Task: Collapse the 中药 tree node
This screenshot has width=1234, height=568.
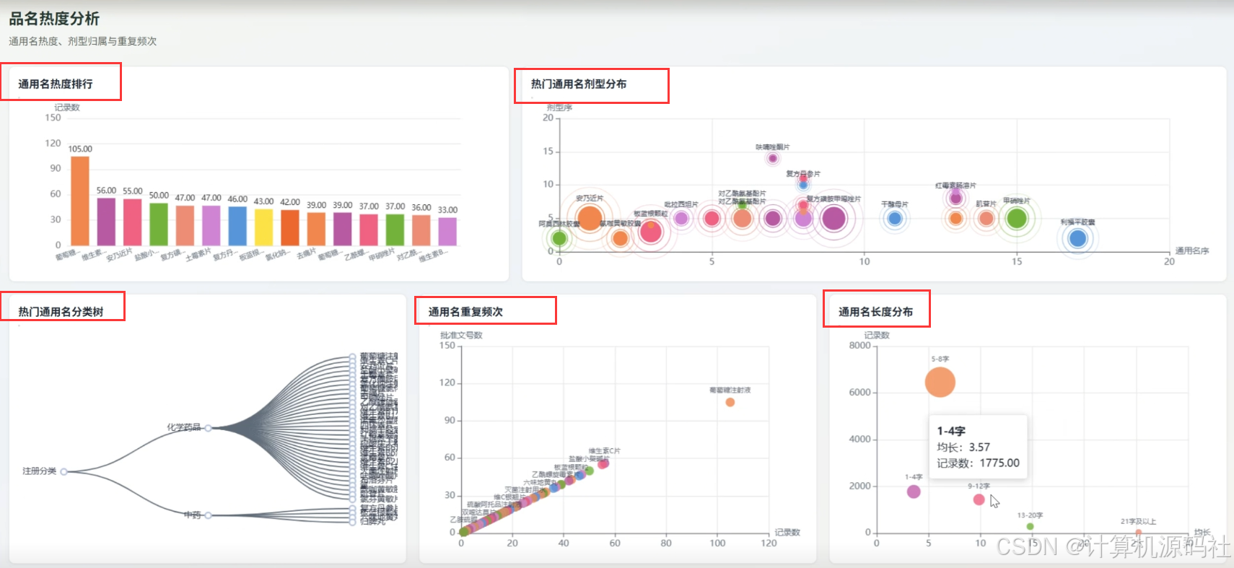Action: (208, 515)
